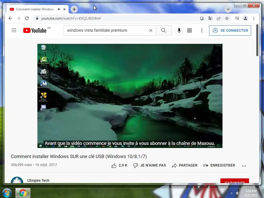This screenshot has height=198, width=264.
Task: Open YouTube settings three-dot menu
Action: pyautogui.click(x=202, y=30)
